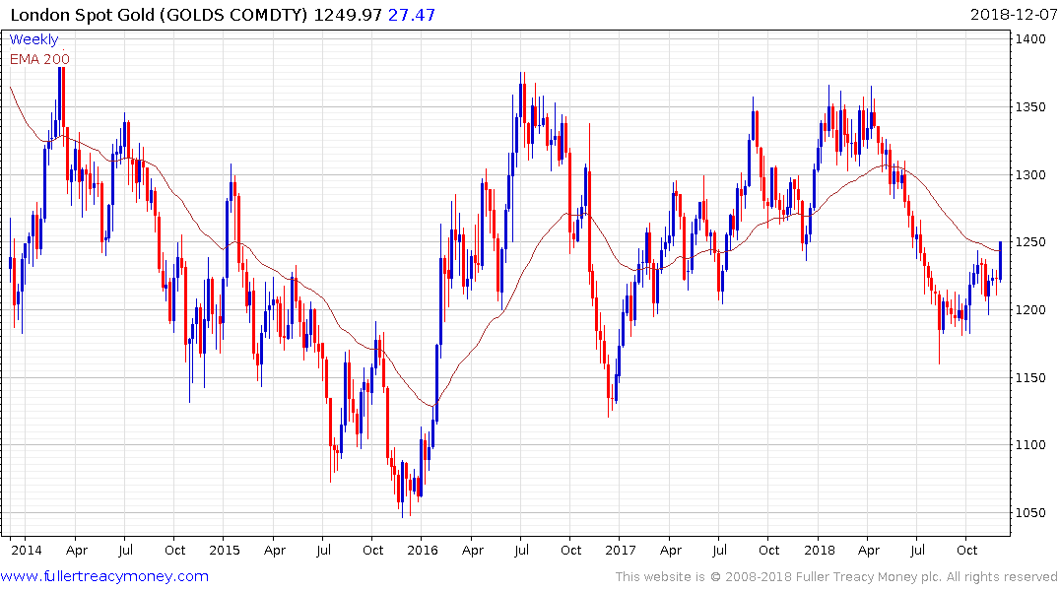Select the 2015 year axis label
The image size is (1059, 591).
[x=225, y=550]
